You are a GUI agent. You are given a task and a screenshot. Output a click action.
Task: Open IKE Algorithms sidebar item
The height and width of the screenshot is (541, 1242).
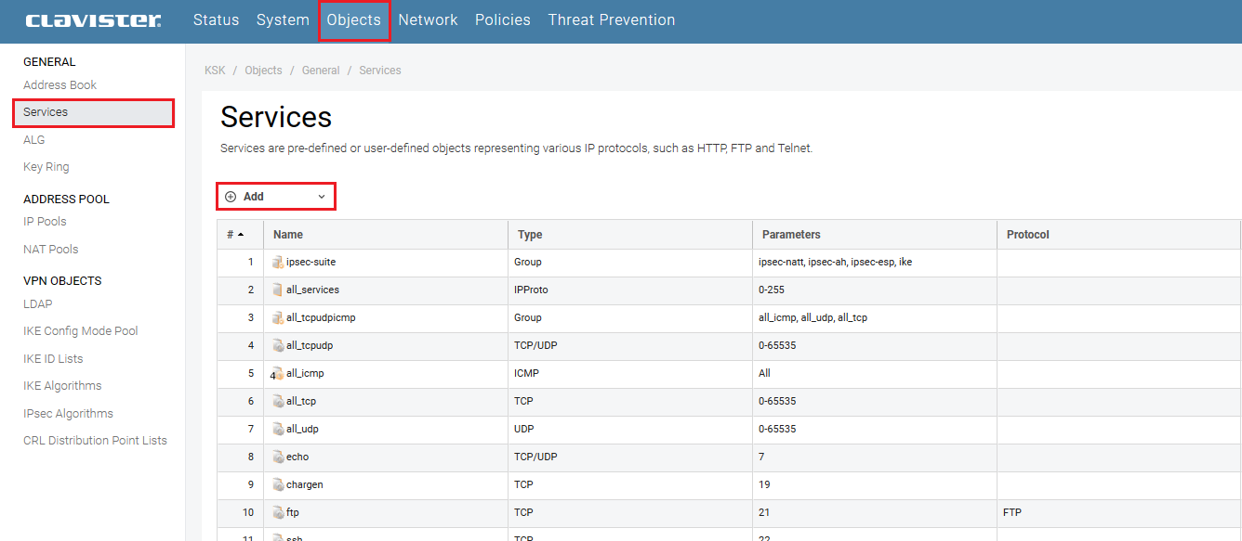point(62,386)
